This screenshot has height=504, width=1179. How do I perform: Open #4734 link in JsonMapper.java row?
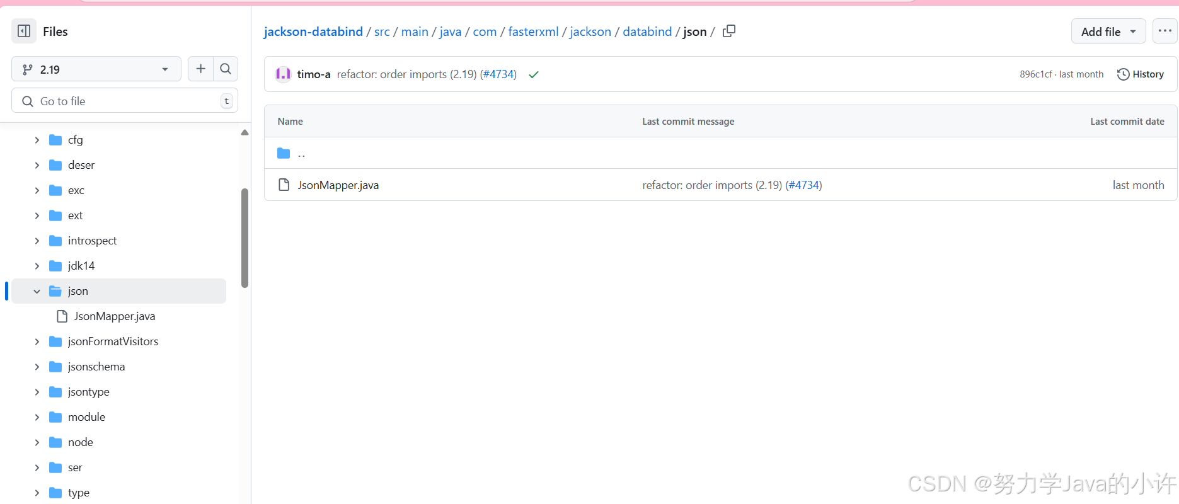click(803, 185)
